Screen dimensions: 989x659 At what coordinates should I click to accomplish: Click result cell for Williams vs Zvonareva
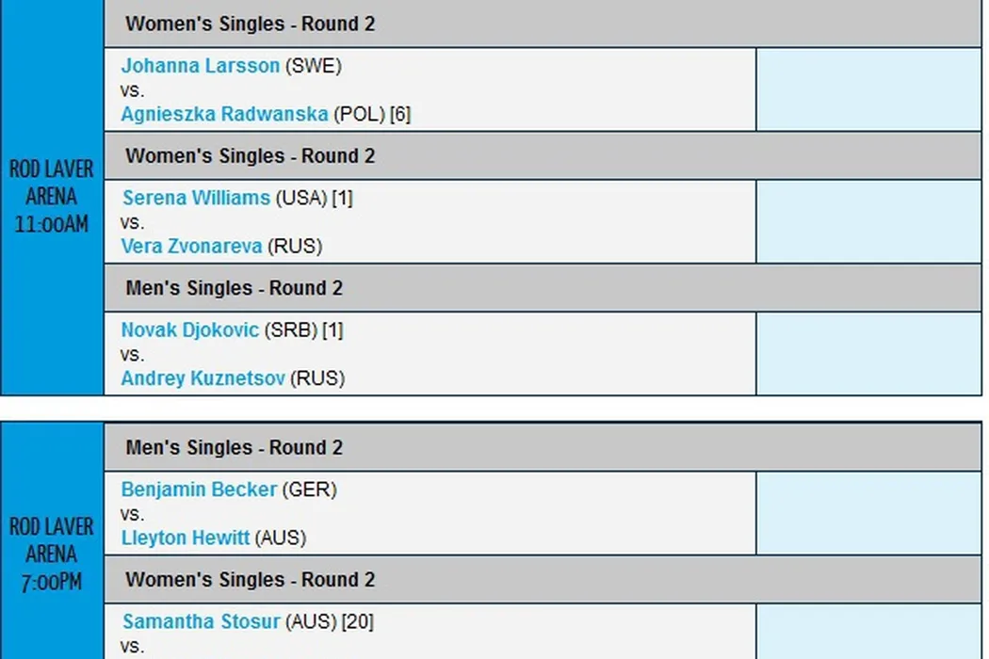867,221
